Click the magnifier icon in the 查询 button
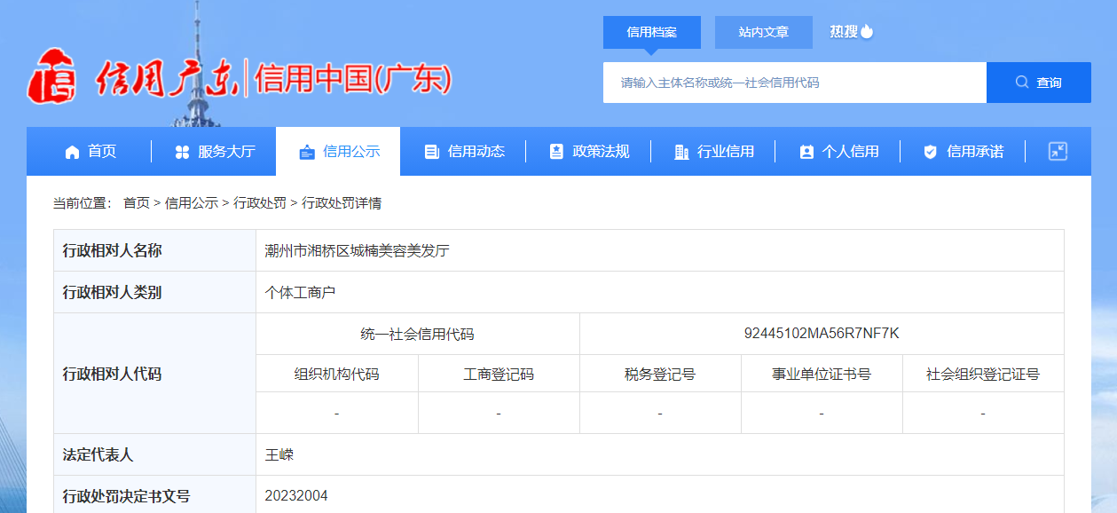The width and height of the screenshot is (1117, 513). 1022,83
